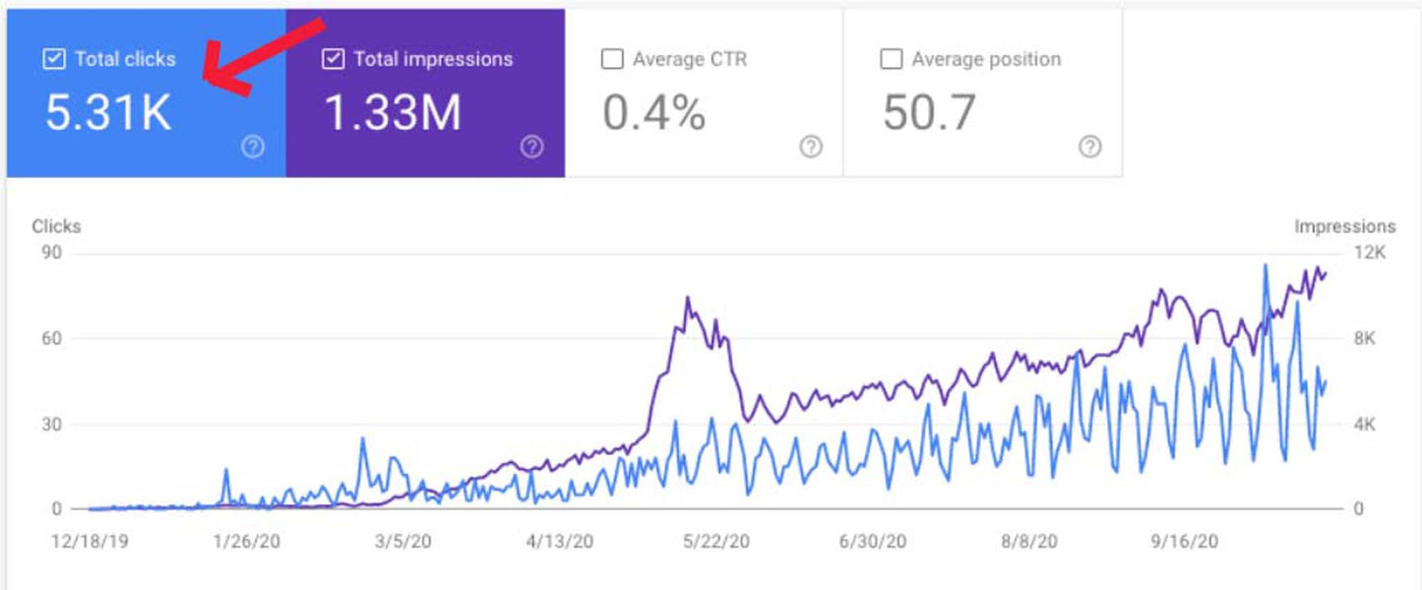Image resolution: width=1422 pixels, height=590 pixels.
Task: Uncheck the Total clicks checkbox
Action: (55, 59)
